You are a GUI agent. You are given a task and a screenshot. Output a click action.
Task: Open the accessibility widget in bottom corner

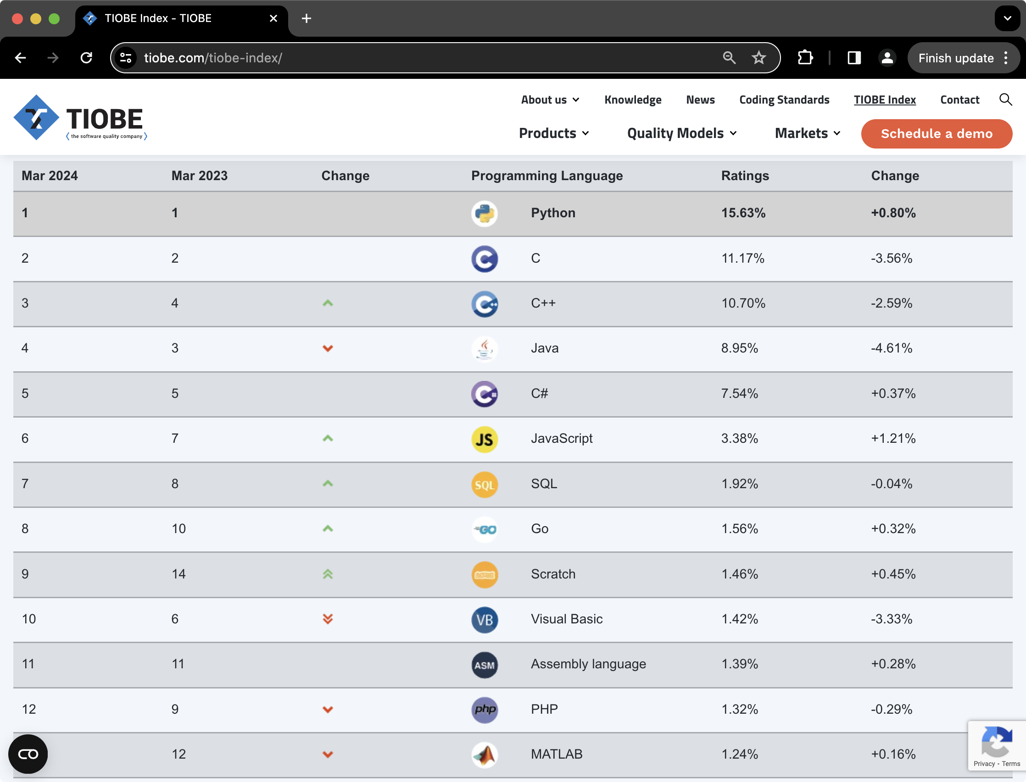pyautogui.click(x=28, y=754)
